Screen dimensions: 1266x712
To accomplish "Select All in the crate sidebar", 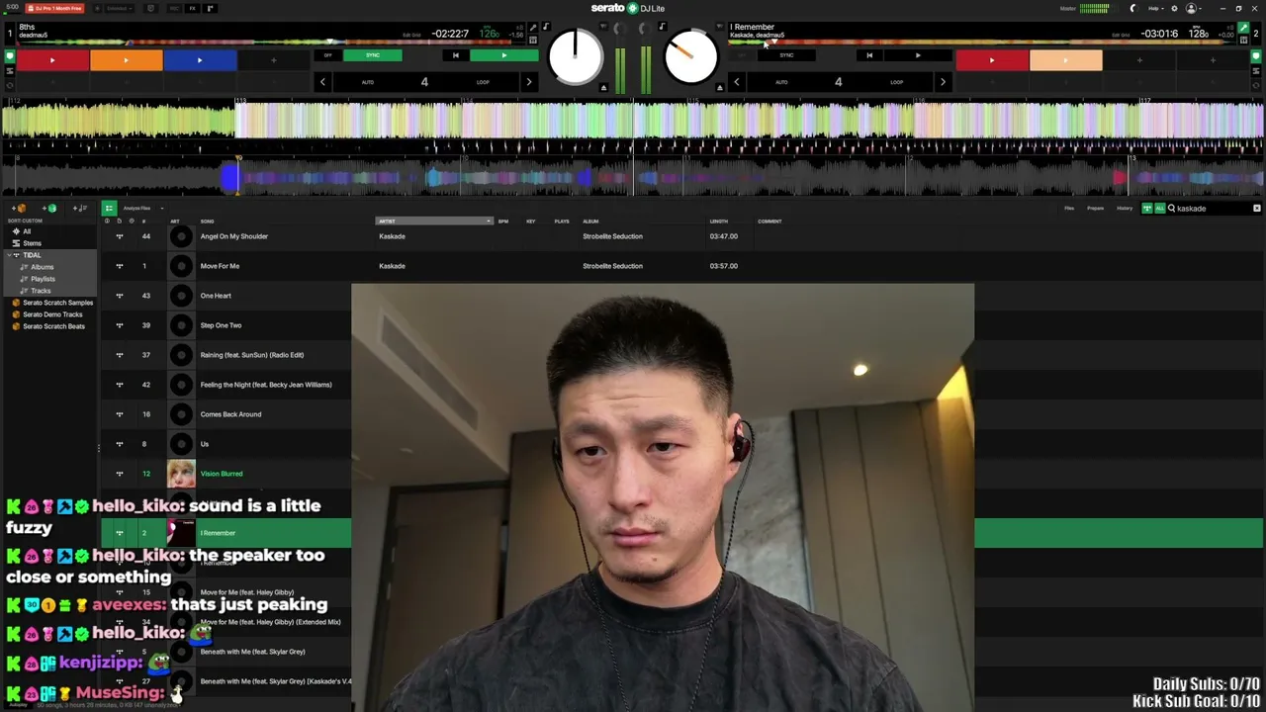I will click(x=27, y=231).
